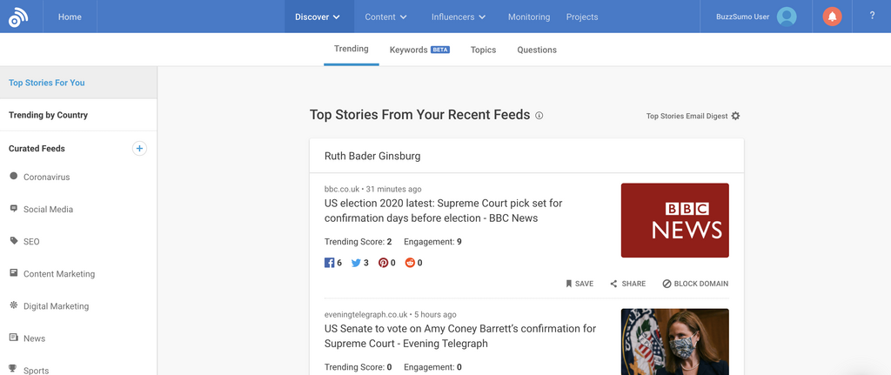Expand the Influencers dropdown menu

point(458,17)
